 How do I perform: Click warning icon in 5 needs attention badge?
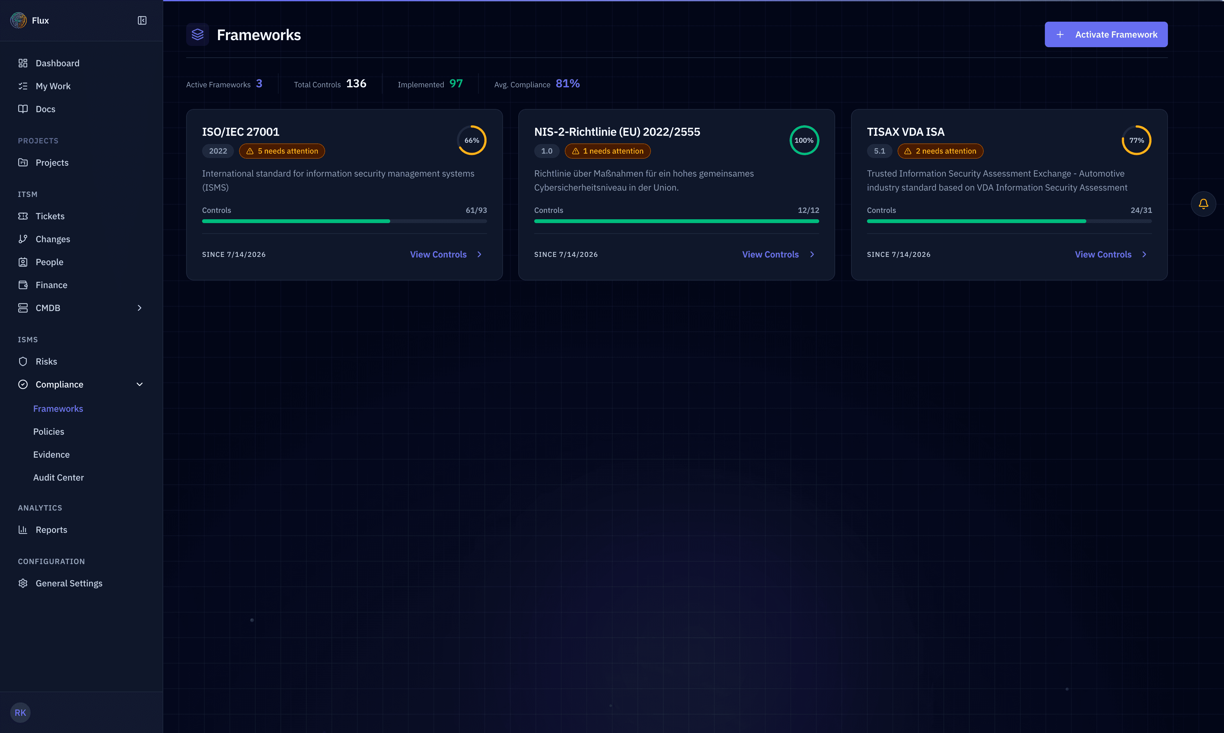pyautogui.click(x=250, y=151)
